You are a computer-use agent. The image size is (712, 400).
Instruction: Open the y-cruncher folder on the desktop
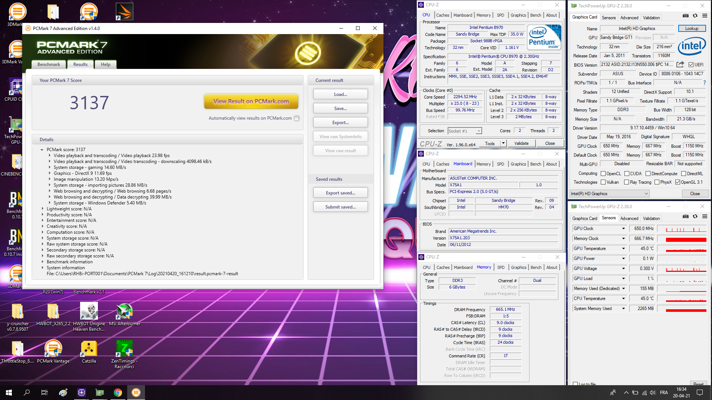[17, 317]
